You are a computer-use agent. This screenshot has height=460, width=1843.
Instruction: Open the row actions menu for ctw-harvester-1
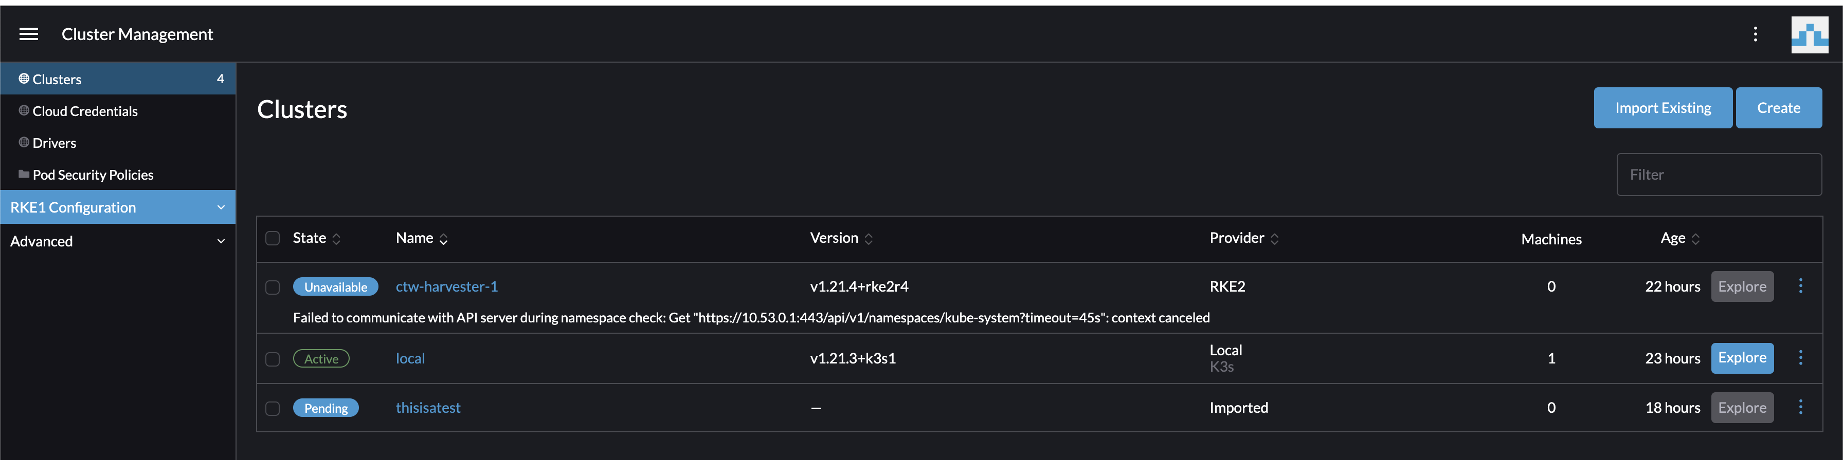click(x=1801, y=286)
